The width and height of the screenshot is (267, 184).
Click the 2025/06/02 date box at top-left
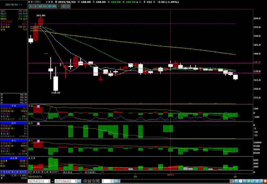point(14,5)
